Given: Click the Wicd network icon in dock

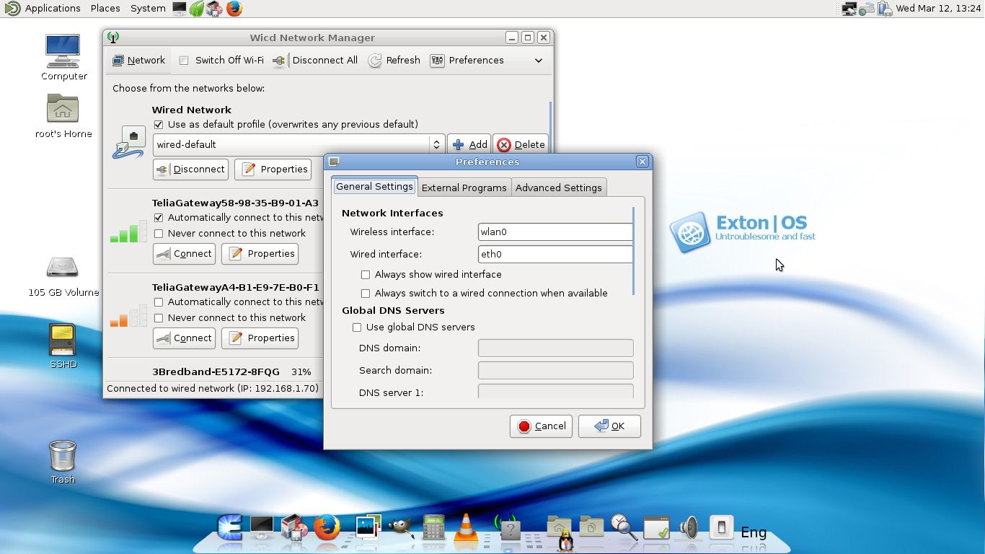Looking at the screenshot, I should click(508, 528).
